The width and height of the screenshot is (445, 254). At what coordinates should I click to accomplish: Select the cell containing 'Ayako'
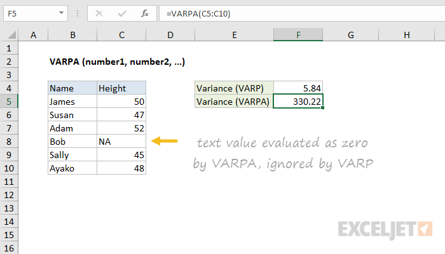(x=72, y=168)
